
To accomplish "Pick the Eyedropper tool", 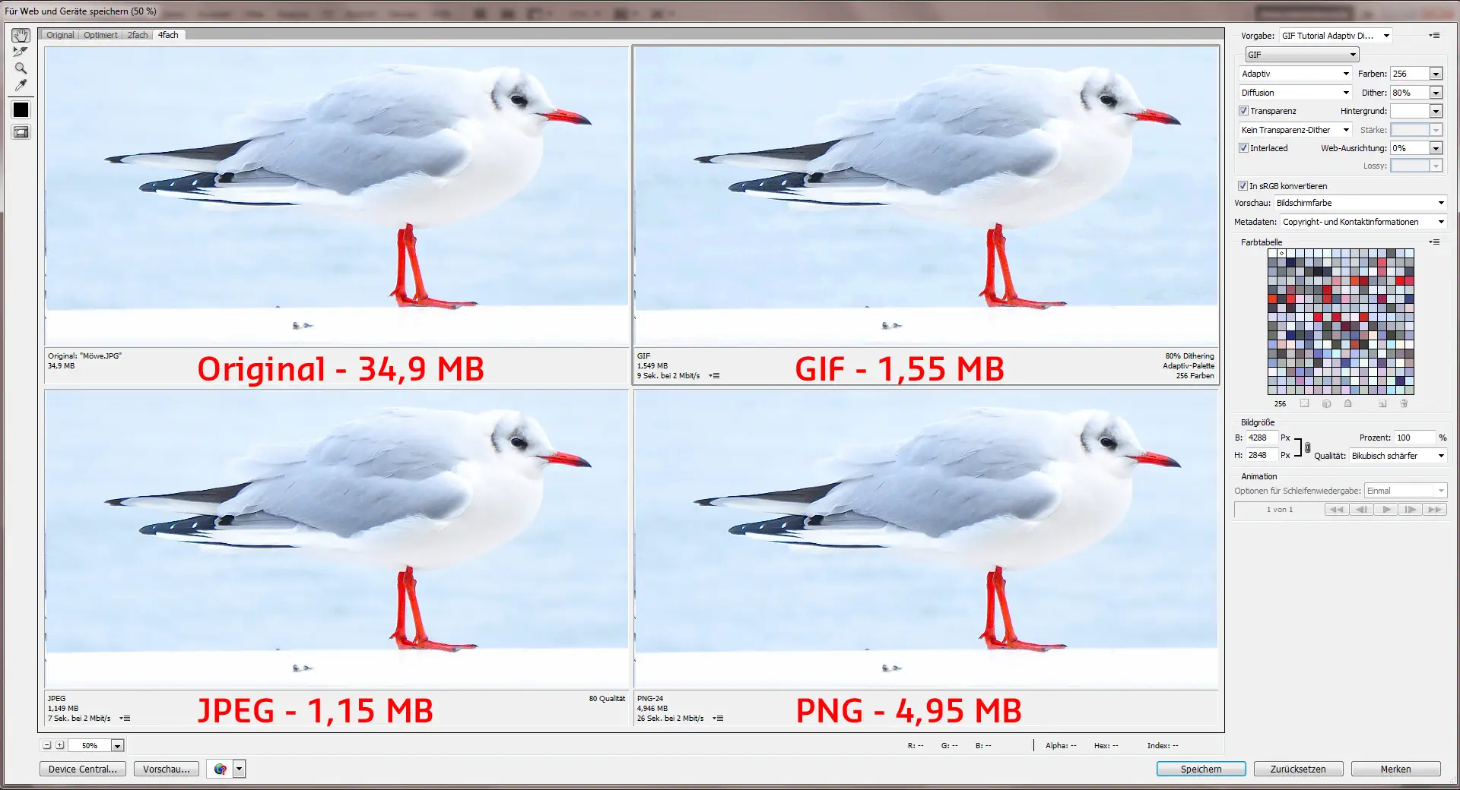I will (20, 85).
